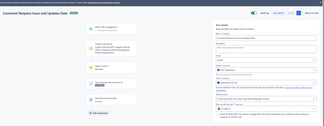Select the Edit work item fields action
This screenshot has height=126, width=324.
(111, 100)
